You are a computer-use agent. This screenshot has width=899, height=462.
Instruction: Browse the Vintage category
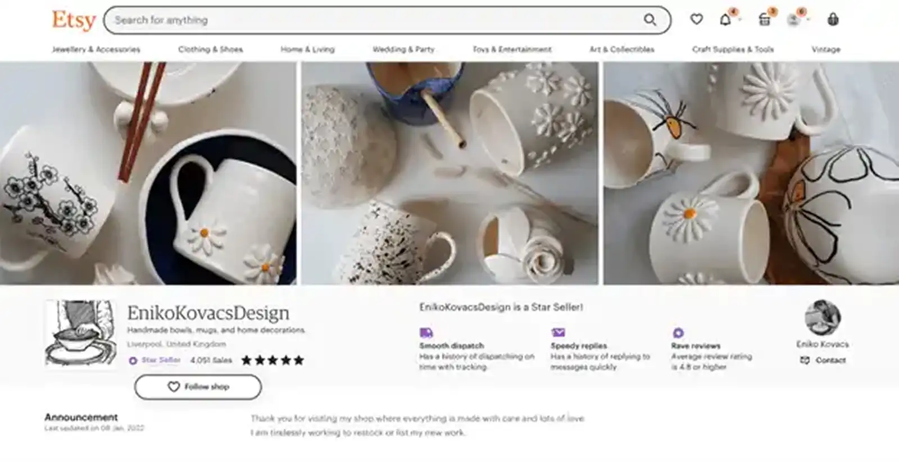click(x=825, y=49)
